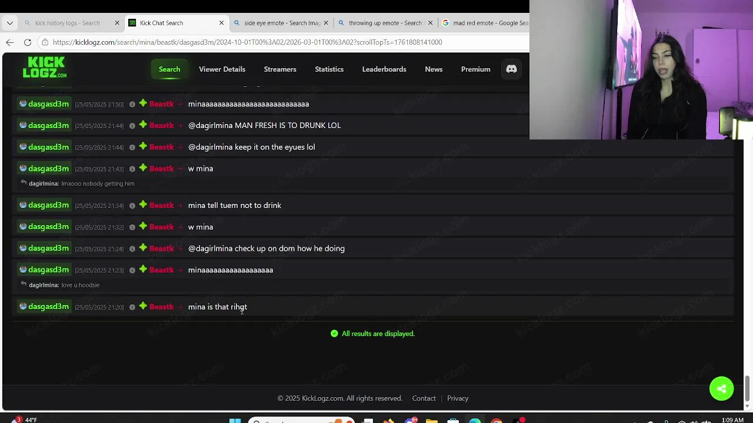Switch to 'Kick Chat Search' browser tab
The image size is (753, 423).
tap(176, 23)
